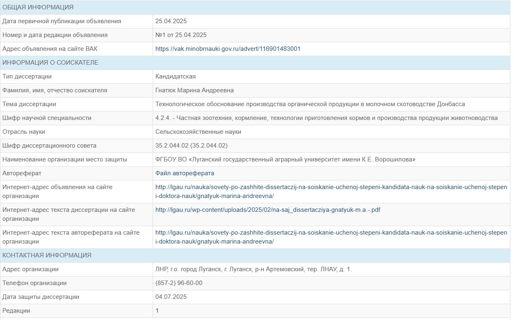Select the organization name Луганский государственный аграрный университет

(285, 159)
